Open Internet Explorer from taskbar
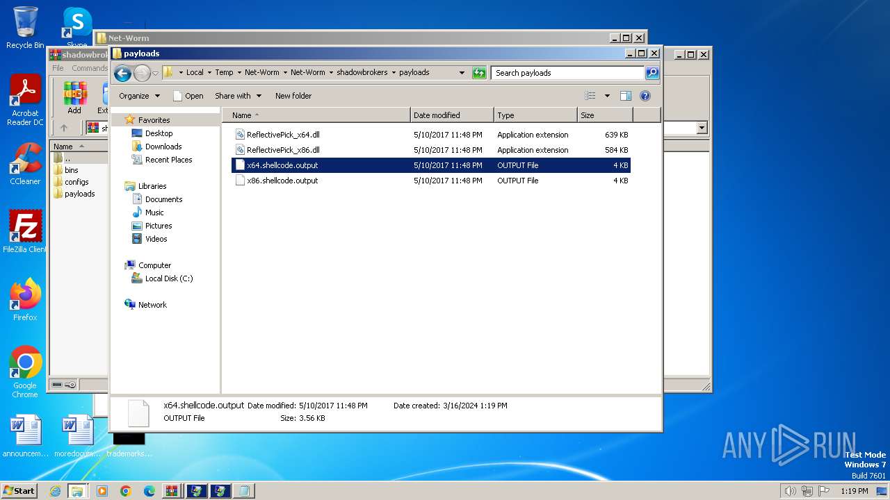The width and height of the screenshot is (890, 500). click(x=55, y=491)
